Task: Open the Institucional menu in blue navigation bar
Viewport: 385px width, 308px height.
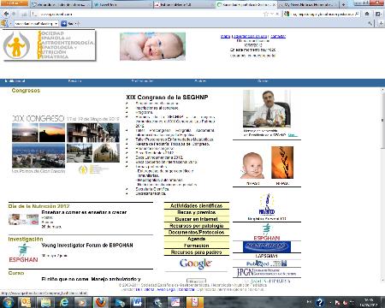Action: (15, 81)
